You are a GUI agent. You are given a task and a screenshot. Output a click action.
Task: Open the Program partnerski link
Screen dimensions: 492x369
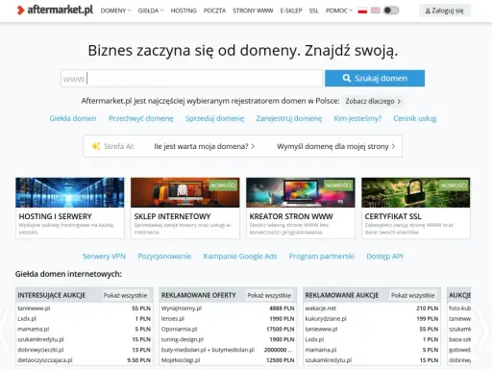point(321,257)
